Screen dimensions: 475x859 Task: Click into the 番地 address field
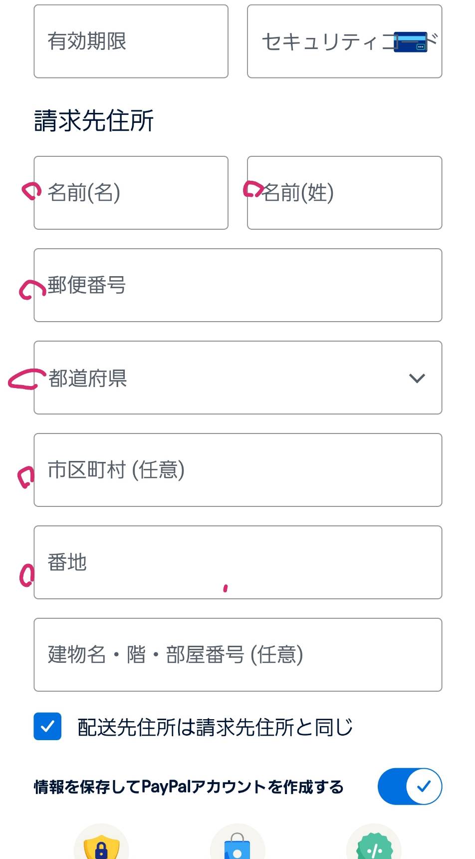click(237, 562)
